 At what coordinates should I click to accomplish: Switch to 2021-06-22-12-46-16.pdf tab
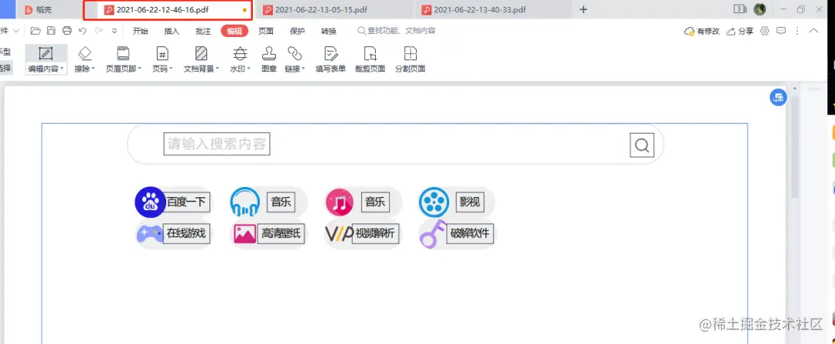168,9
